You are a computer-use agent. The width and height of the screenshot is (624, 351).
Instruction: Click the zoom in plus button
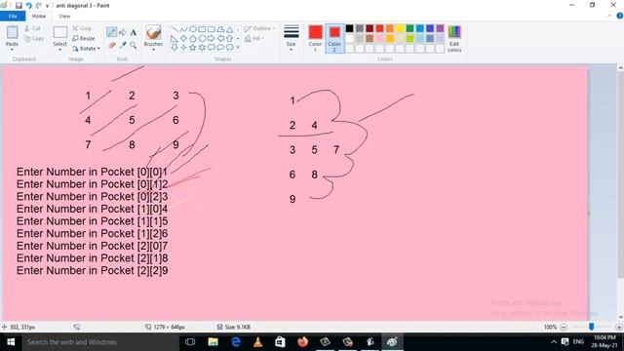(x=619, y=327)
